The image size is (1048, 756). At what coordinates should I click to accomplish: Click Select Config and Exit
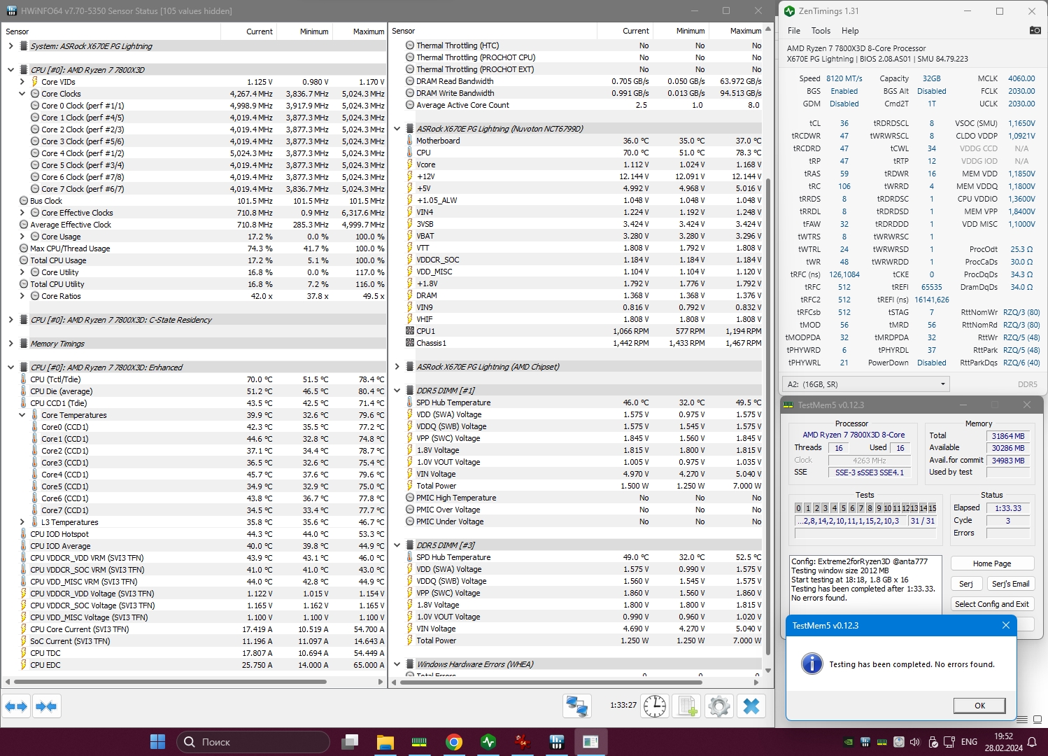coord(992,604)
